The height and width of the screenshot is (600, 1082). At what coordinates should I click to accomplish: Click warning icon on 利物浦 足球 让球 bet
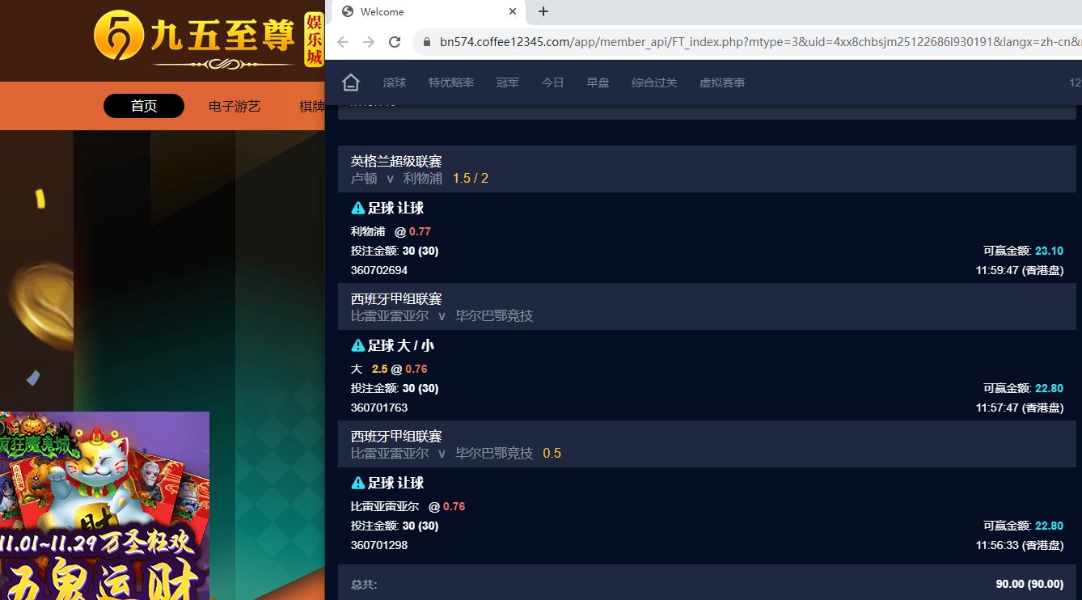point(357,209)
